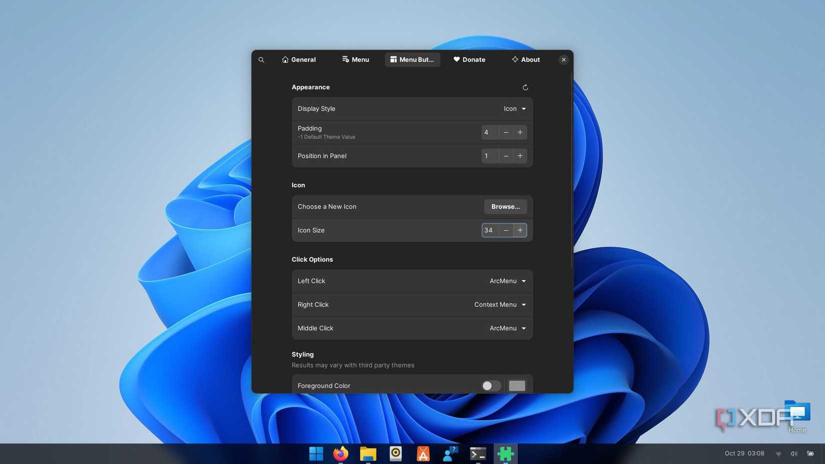Open the terminal from the taskbar
The width and height of the screenshot is (825, 464).
[x=477, y=453]
